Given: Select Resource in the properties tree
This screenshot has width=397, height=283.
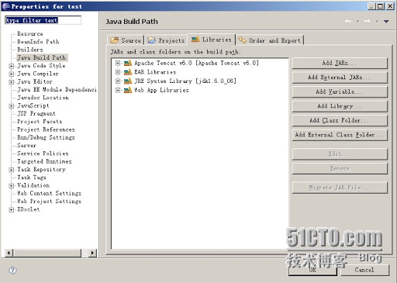Looking at the screenshot, I should [30, 33].
